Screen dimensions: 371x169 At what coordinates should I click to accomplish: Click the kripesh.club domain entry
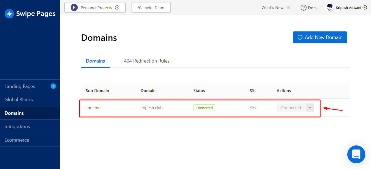click(151, 108)
